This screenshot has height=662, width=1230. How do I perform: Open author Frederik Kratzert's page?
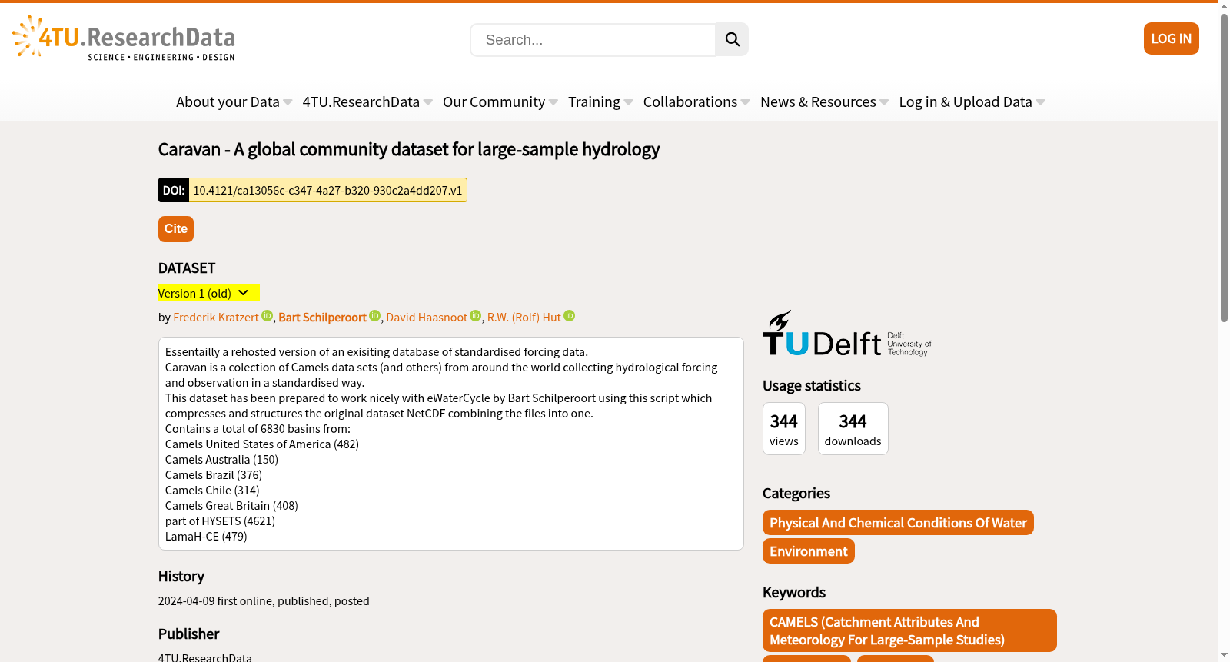click(216, 317)
